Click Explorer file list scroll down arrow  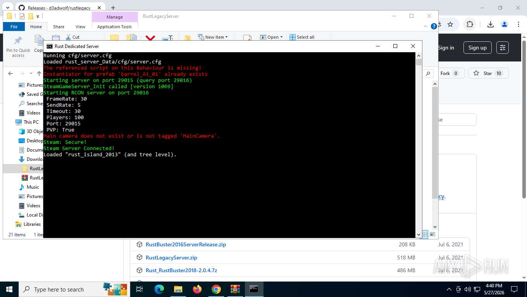435,227
